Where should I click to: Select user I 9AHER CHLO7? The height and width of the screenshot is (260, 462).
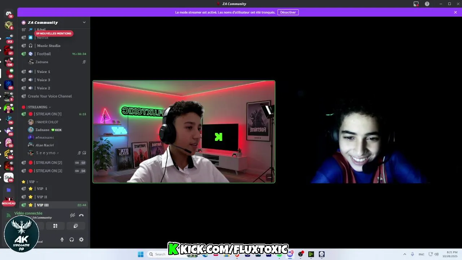tap(57, 122)
